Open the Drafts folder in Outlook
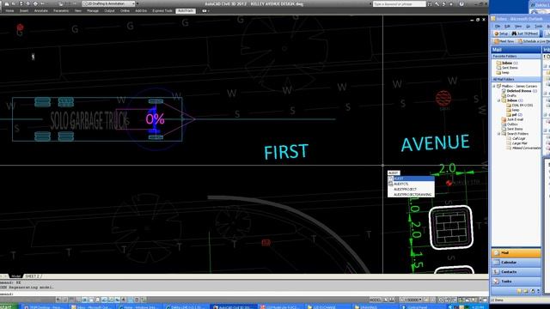 click(509, 95)
